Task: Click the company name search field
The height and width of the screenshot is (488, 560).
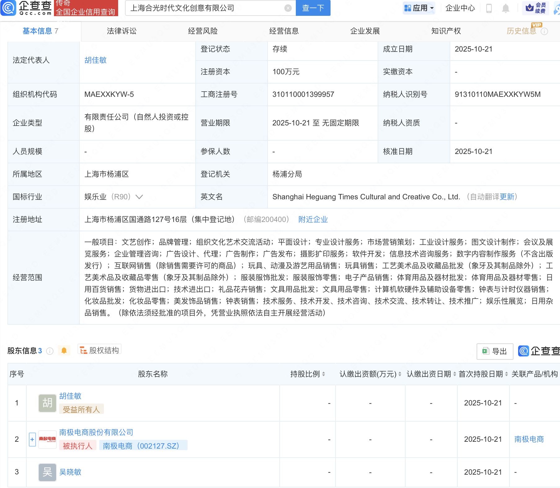Action: [205, 8]
